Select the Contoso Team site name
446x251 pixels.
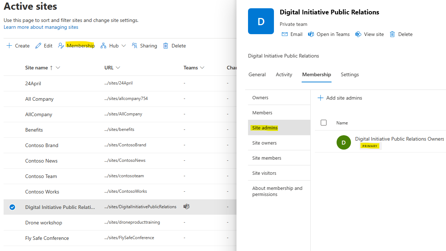[41, 176]
